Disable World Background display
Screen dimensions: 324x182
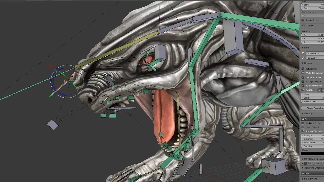pos(303,73)
